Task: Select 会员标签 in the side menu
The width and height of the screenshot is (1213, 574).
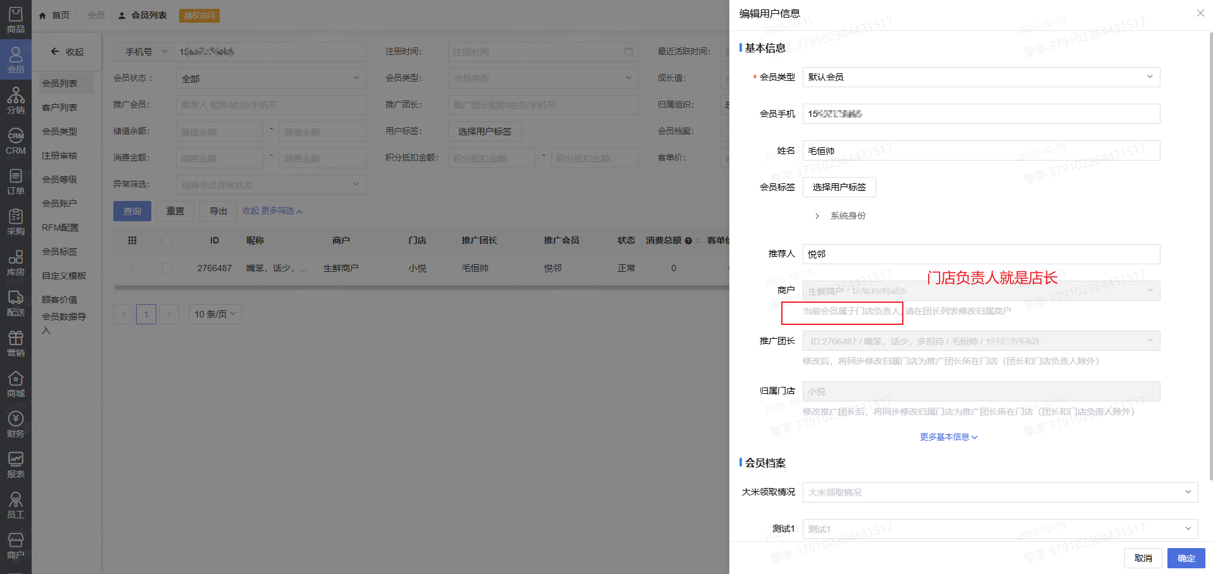Action: [60, 252]
